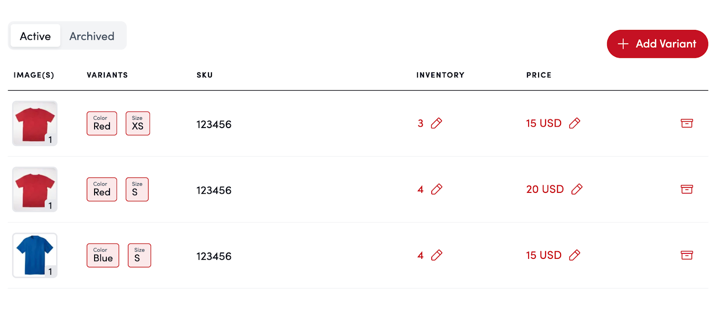Edit the 20 USD price pencil icon
Viewport: 724px width, 310px height.
click(x=577, y=189)
